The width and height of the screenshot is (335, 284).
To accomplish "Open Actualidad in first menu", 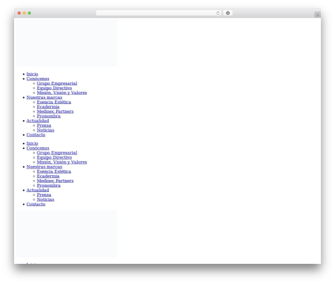I will (38, 121).
